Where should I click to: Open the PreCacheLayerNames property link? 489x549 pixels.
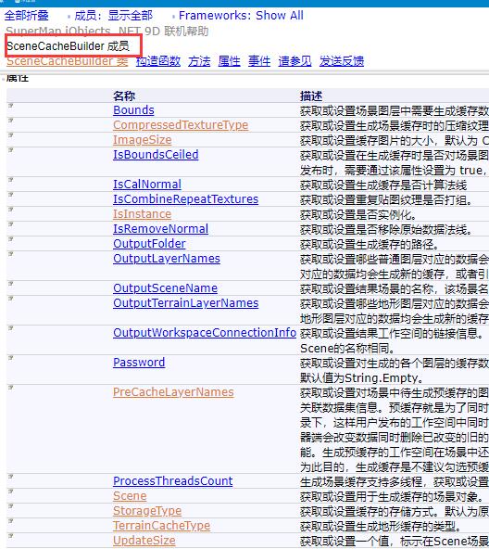point(173,392)
